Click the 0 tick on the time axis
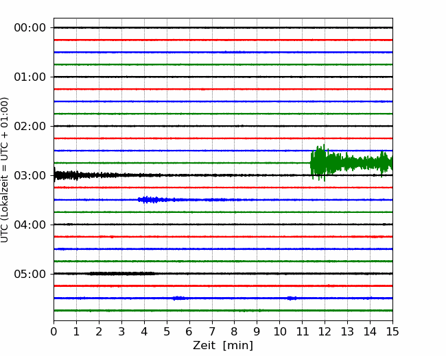This screenshot has width=446, height=356. 54,331
